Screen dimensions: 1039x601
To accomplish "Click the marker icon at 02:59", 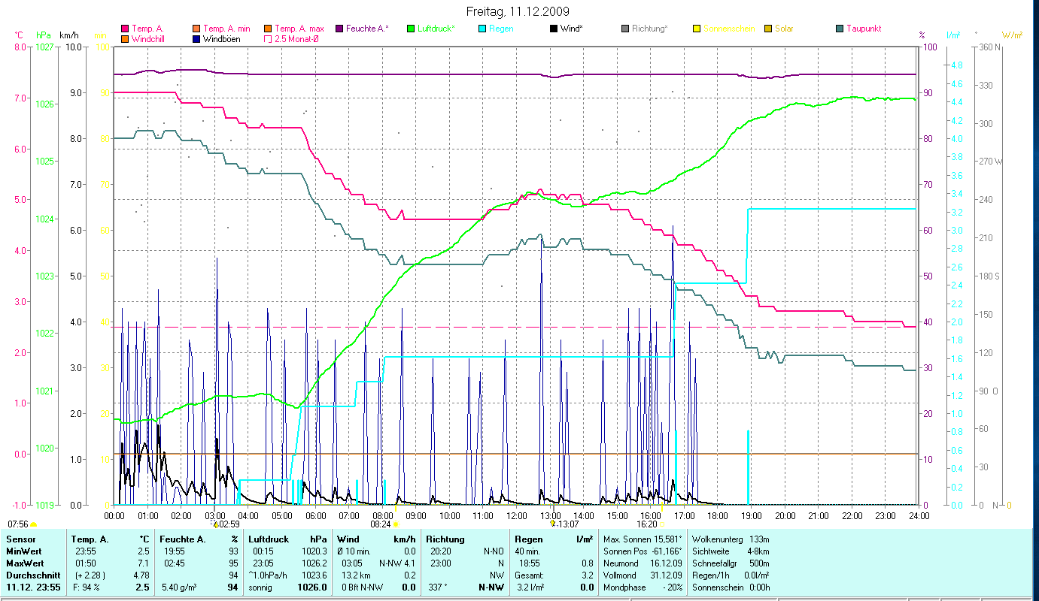I will pyautogui.click(x=216, y=524).
